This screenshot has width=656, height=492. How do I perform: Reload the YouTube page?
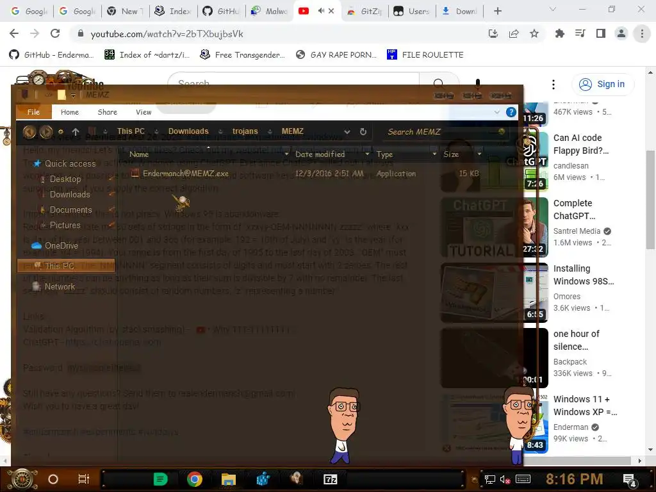pyautogui.click(x=55, y=33)
